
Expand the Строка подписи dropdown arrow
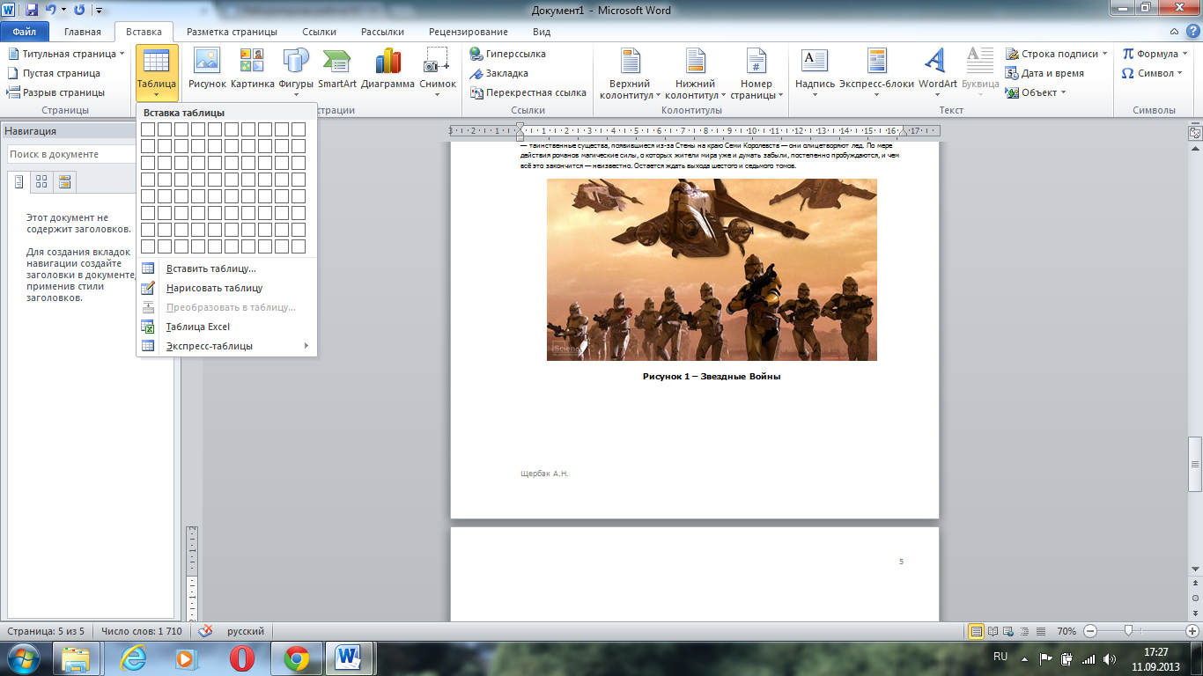[1105, 54]
